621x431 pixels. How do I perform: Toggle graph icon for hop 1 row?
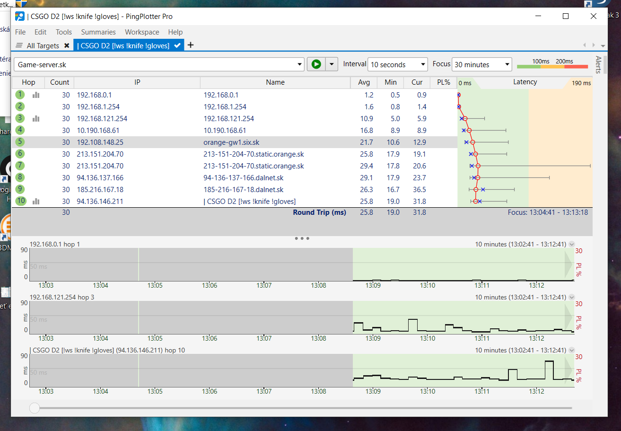tap(36, 95)
